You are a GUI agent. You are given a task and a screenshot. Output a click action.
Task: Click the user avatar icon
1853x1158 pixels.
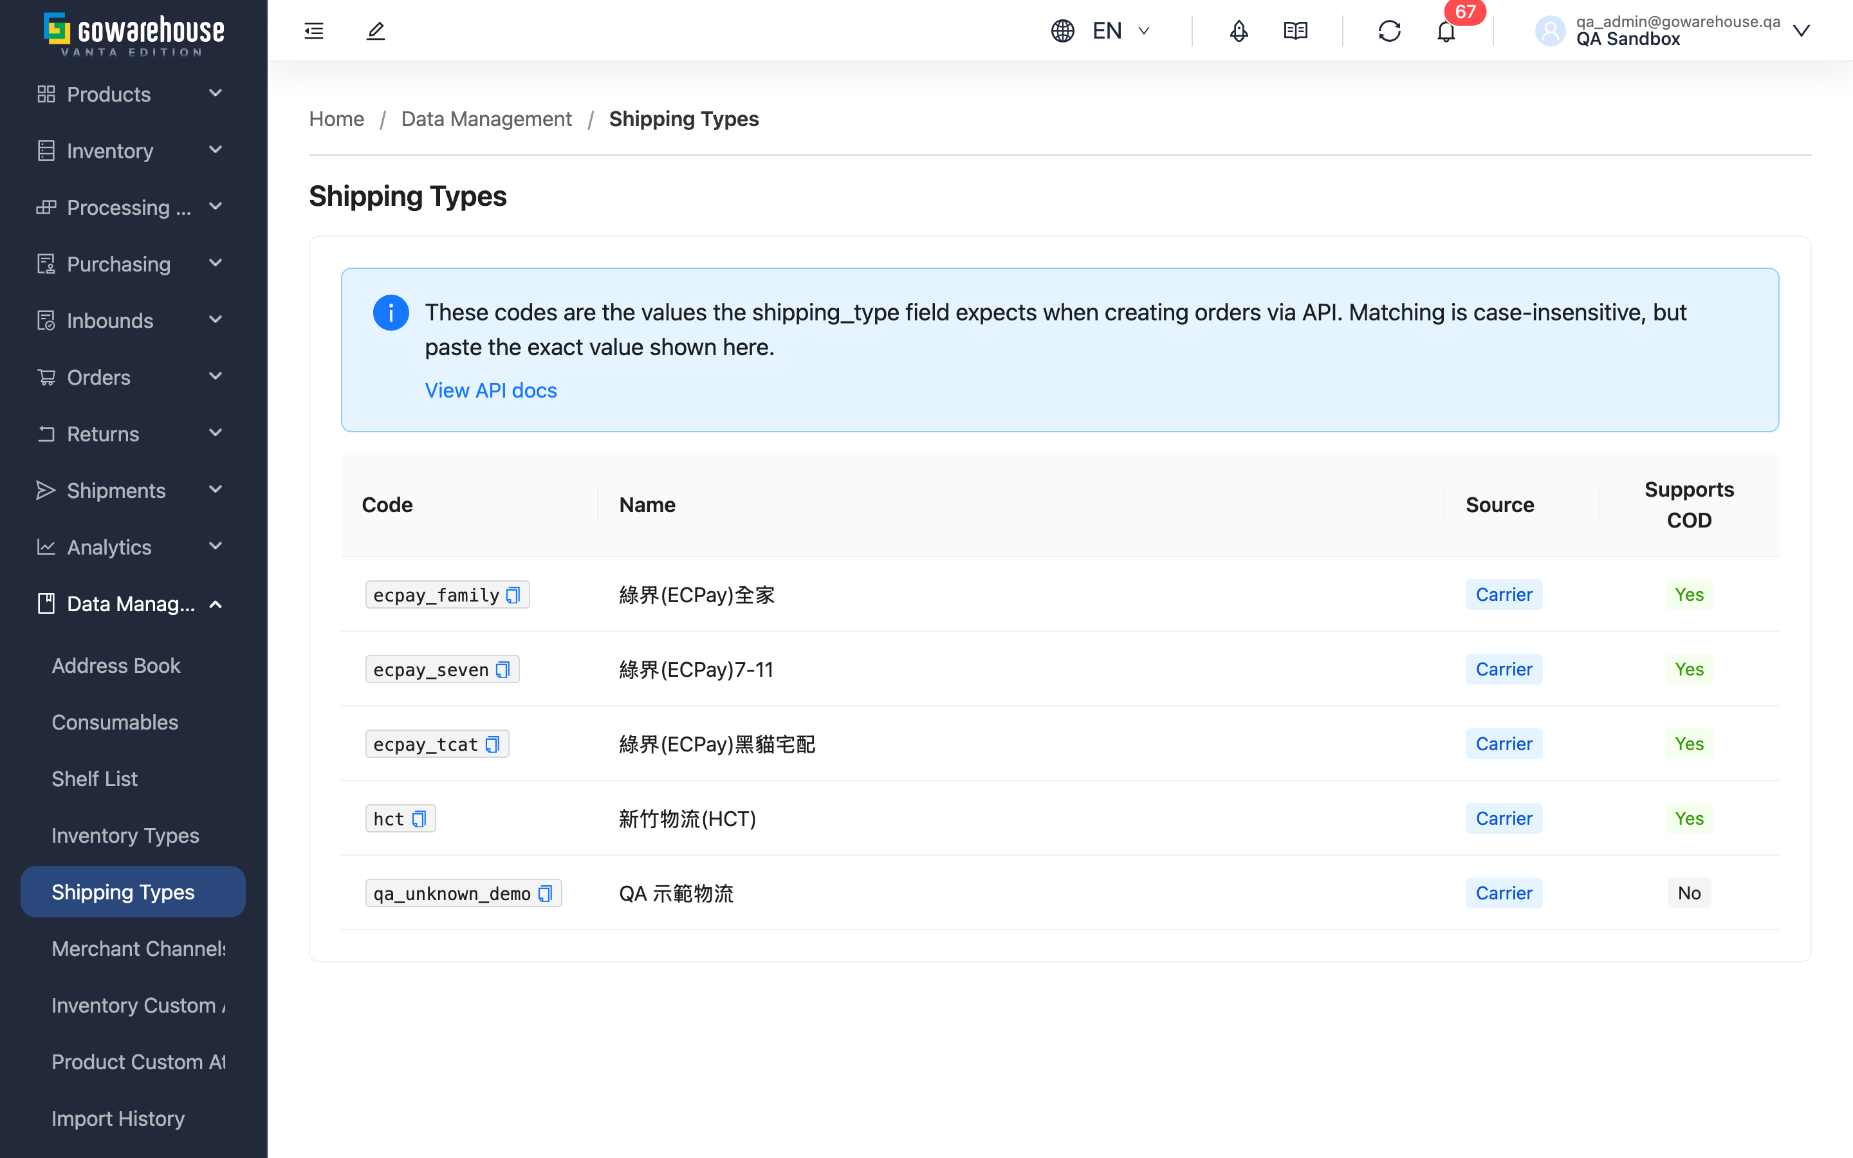(x=1550, y=31)
